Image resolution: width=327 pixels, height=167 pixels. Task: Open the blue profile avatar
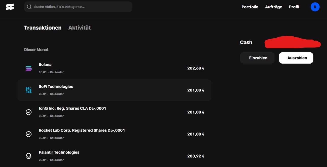(x=315, y=7)
